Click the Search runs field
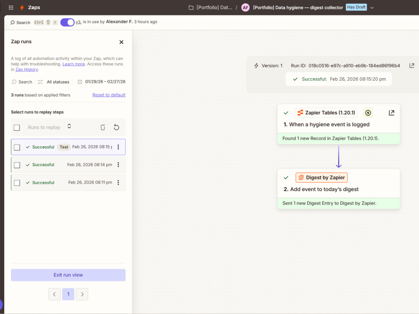The height and width of the screenshot is (314, 419). coord(22,82)
